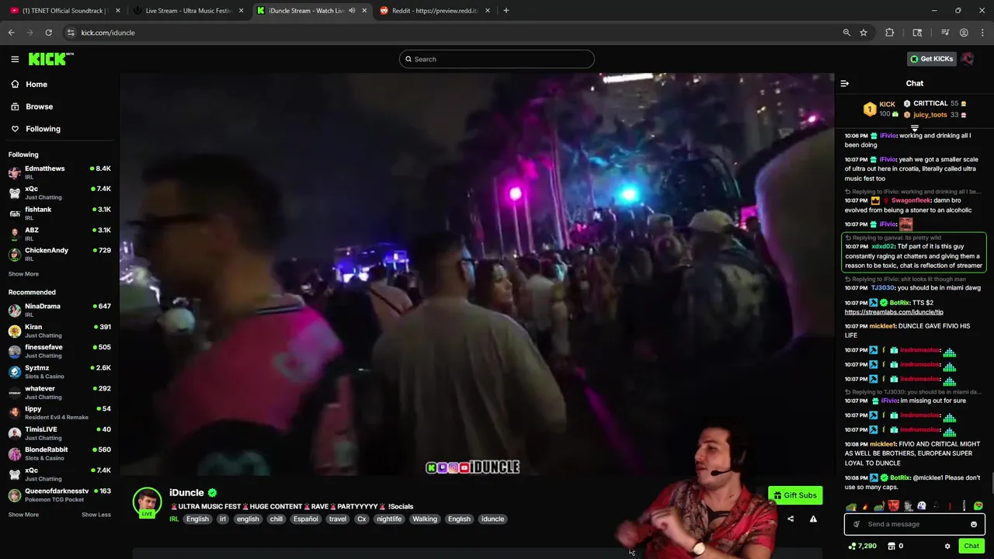Select the travel tag
Viewport: 994px width, 559px height.
[x=338, y=519]
